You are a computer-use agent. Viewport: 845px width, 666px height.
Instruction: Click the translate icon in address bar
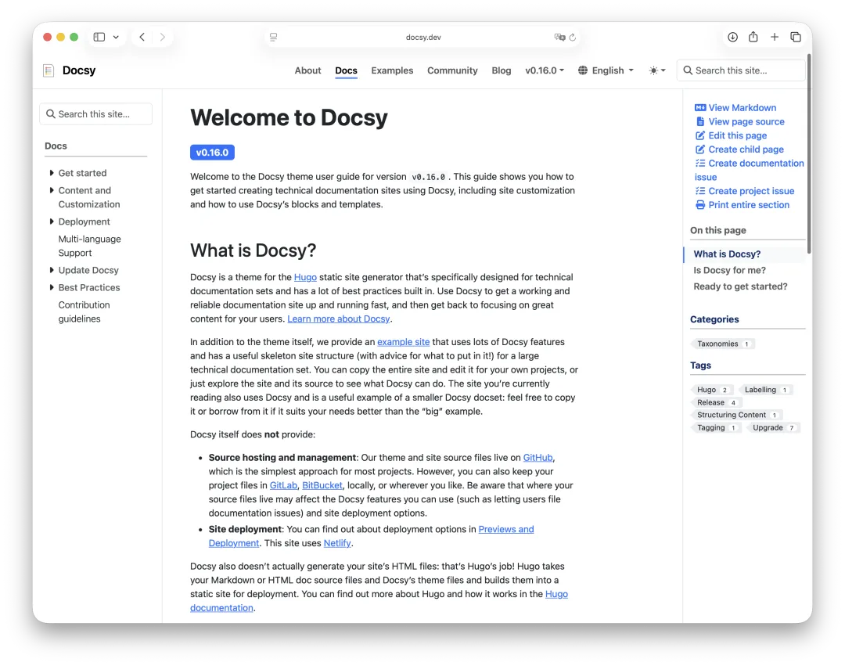pos(559,38)
